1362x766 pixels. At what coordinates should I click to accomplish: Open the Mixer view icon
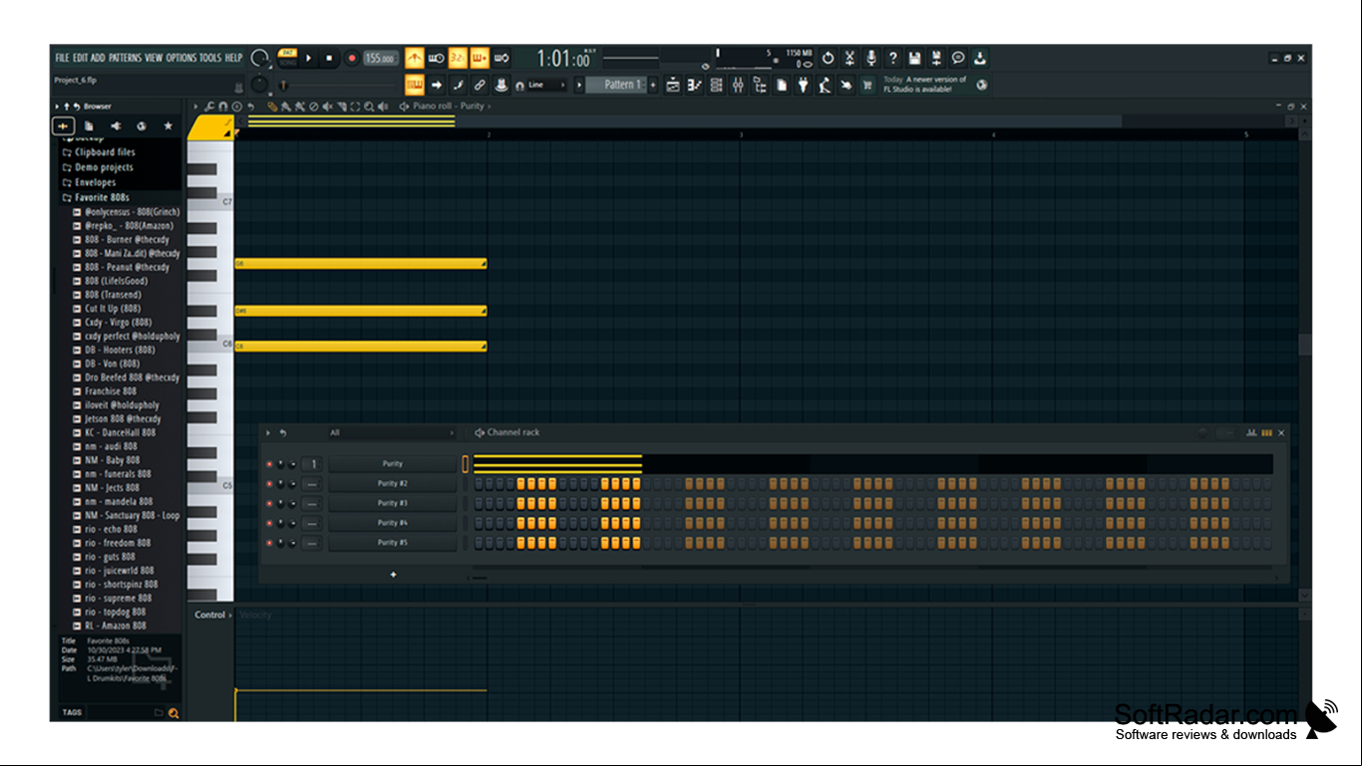pyautogui.click(x=738, y=86)
